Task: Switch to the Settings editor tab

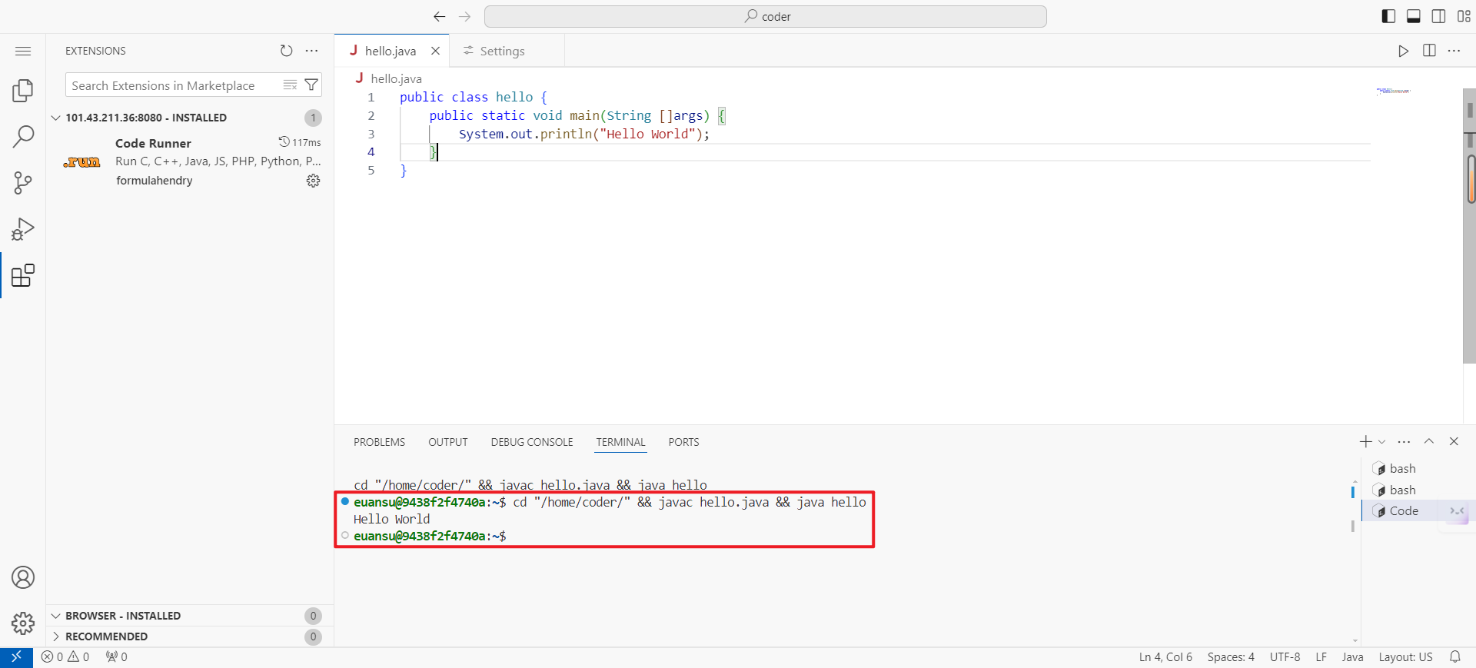Action: [x=501, y=51]
